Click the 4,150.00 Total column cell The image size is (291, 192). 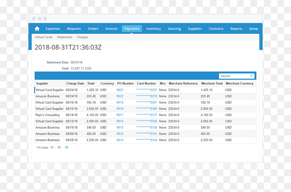coord(92,115)
